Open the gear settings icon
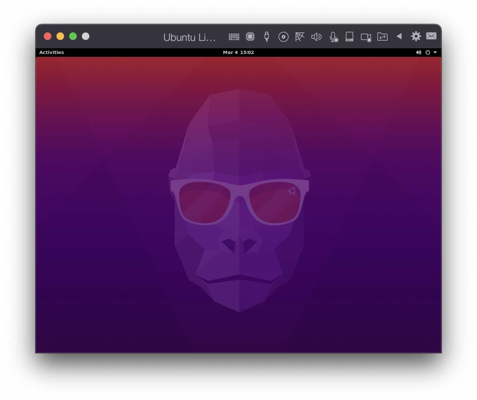This screenshot has width=477, height=400. pyautogui.click(x=416, y=36)
